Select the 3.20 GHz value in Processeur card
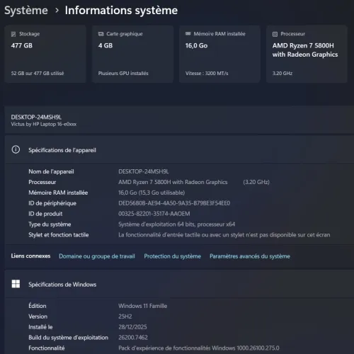 pos(282,74)
